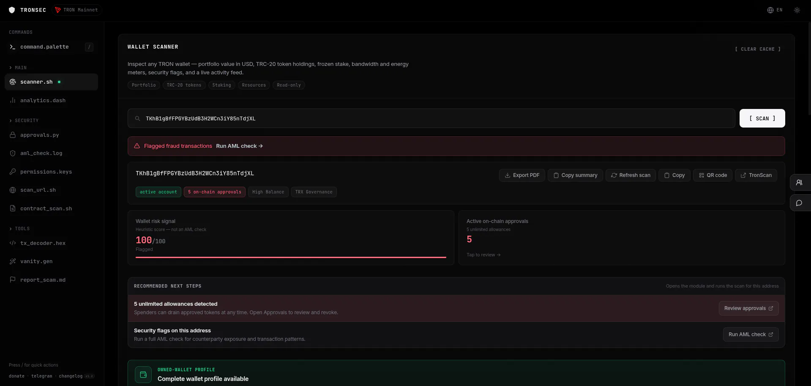Open aml_check.log shield icon
Screen dimensions: 811x386
pos(13,153)
